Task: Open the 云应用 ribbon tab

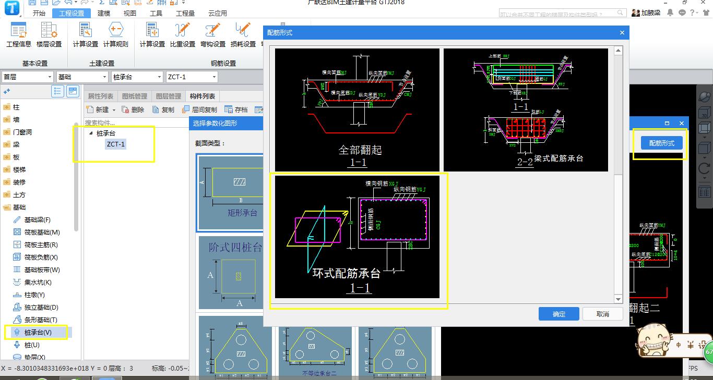Action: (218, 14)
